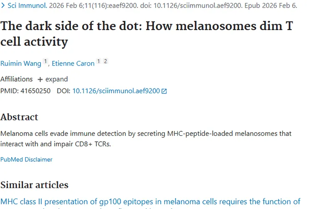Viewport: 313px width, 209px height.
Task: Click the plus icon beside expand
Action: pos(40,79)
